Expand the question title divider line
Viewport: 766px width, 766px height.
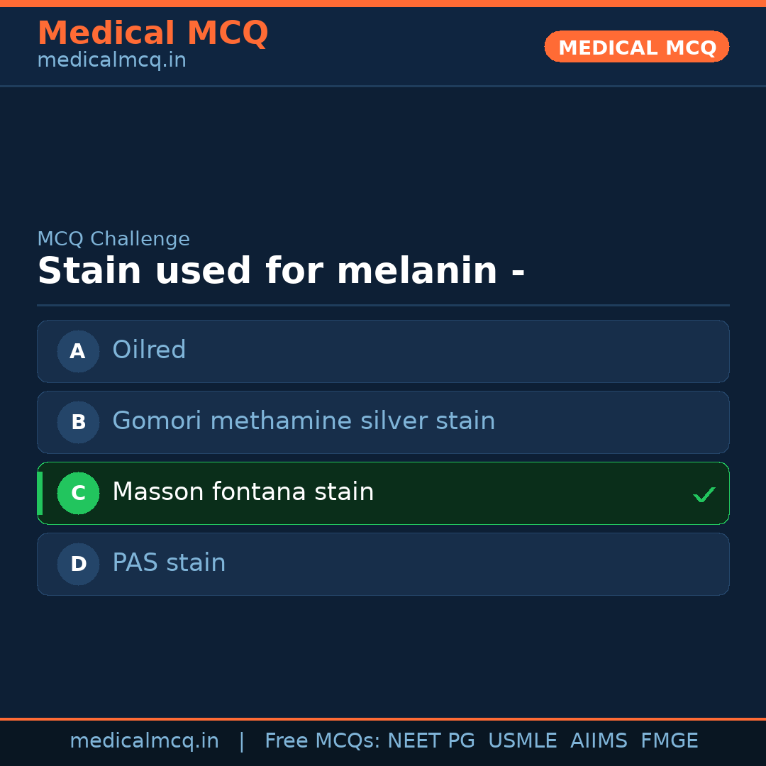coord(383,306)
